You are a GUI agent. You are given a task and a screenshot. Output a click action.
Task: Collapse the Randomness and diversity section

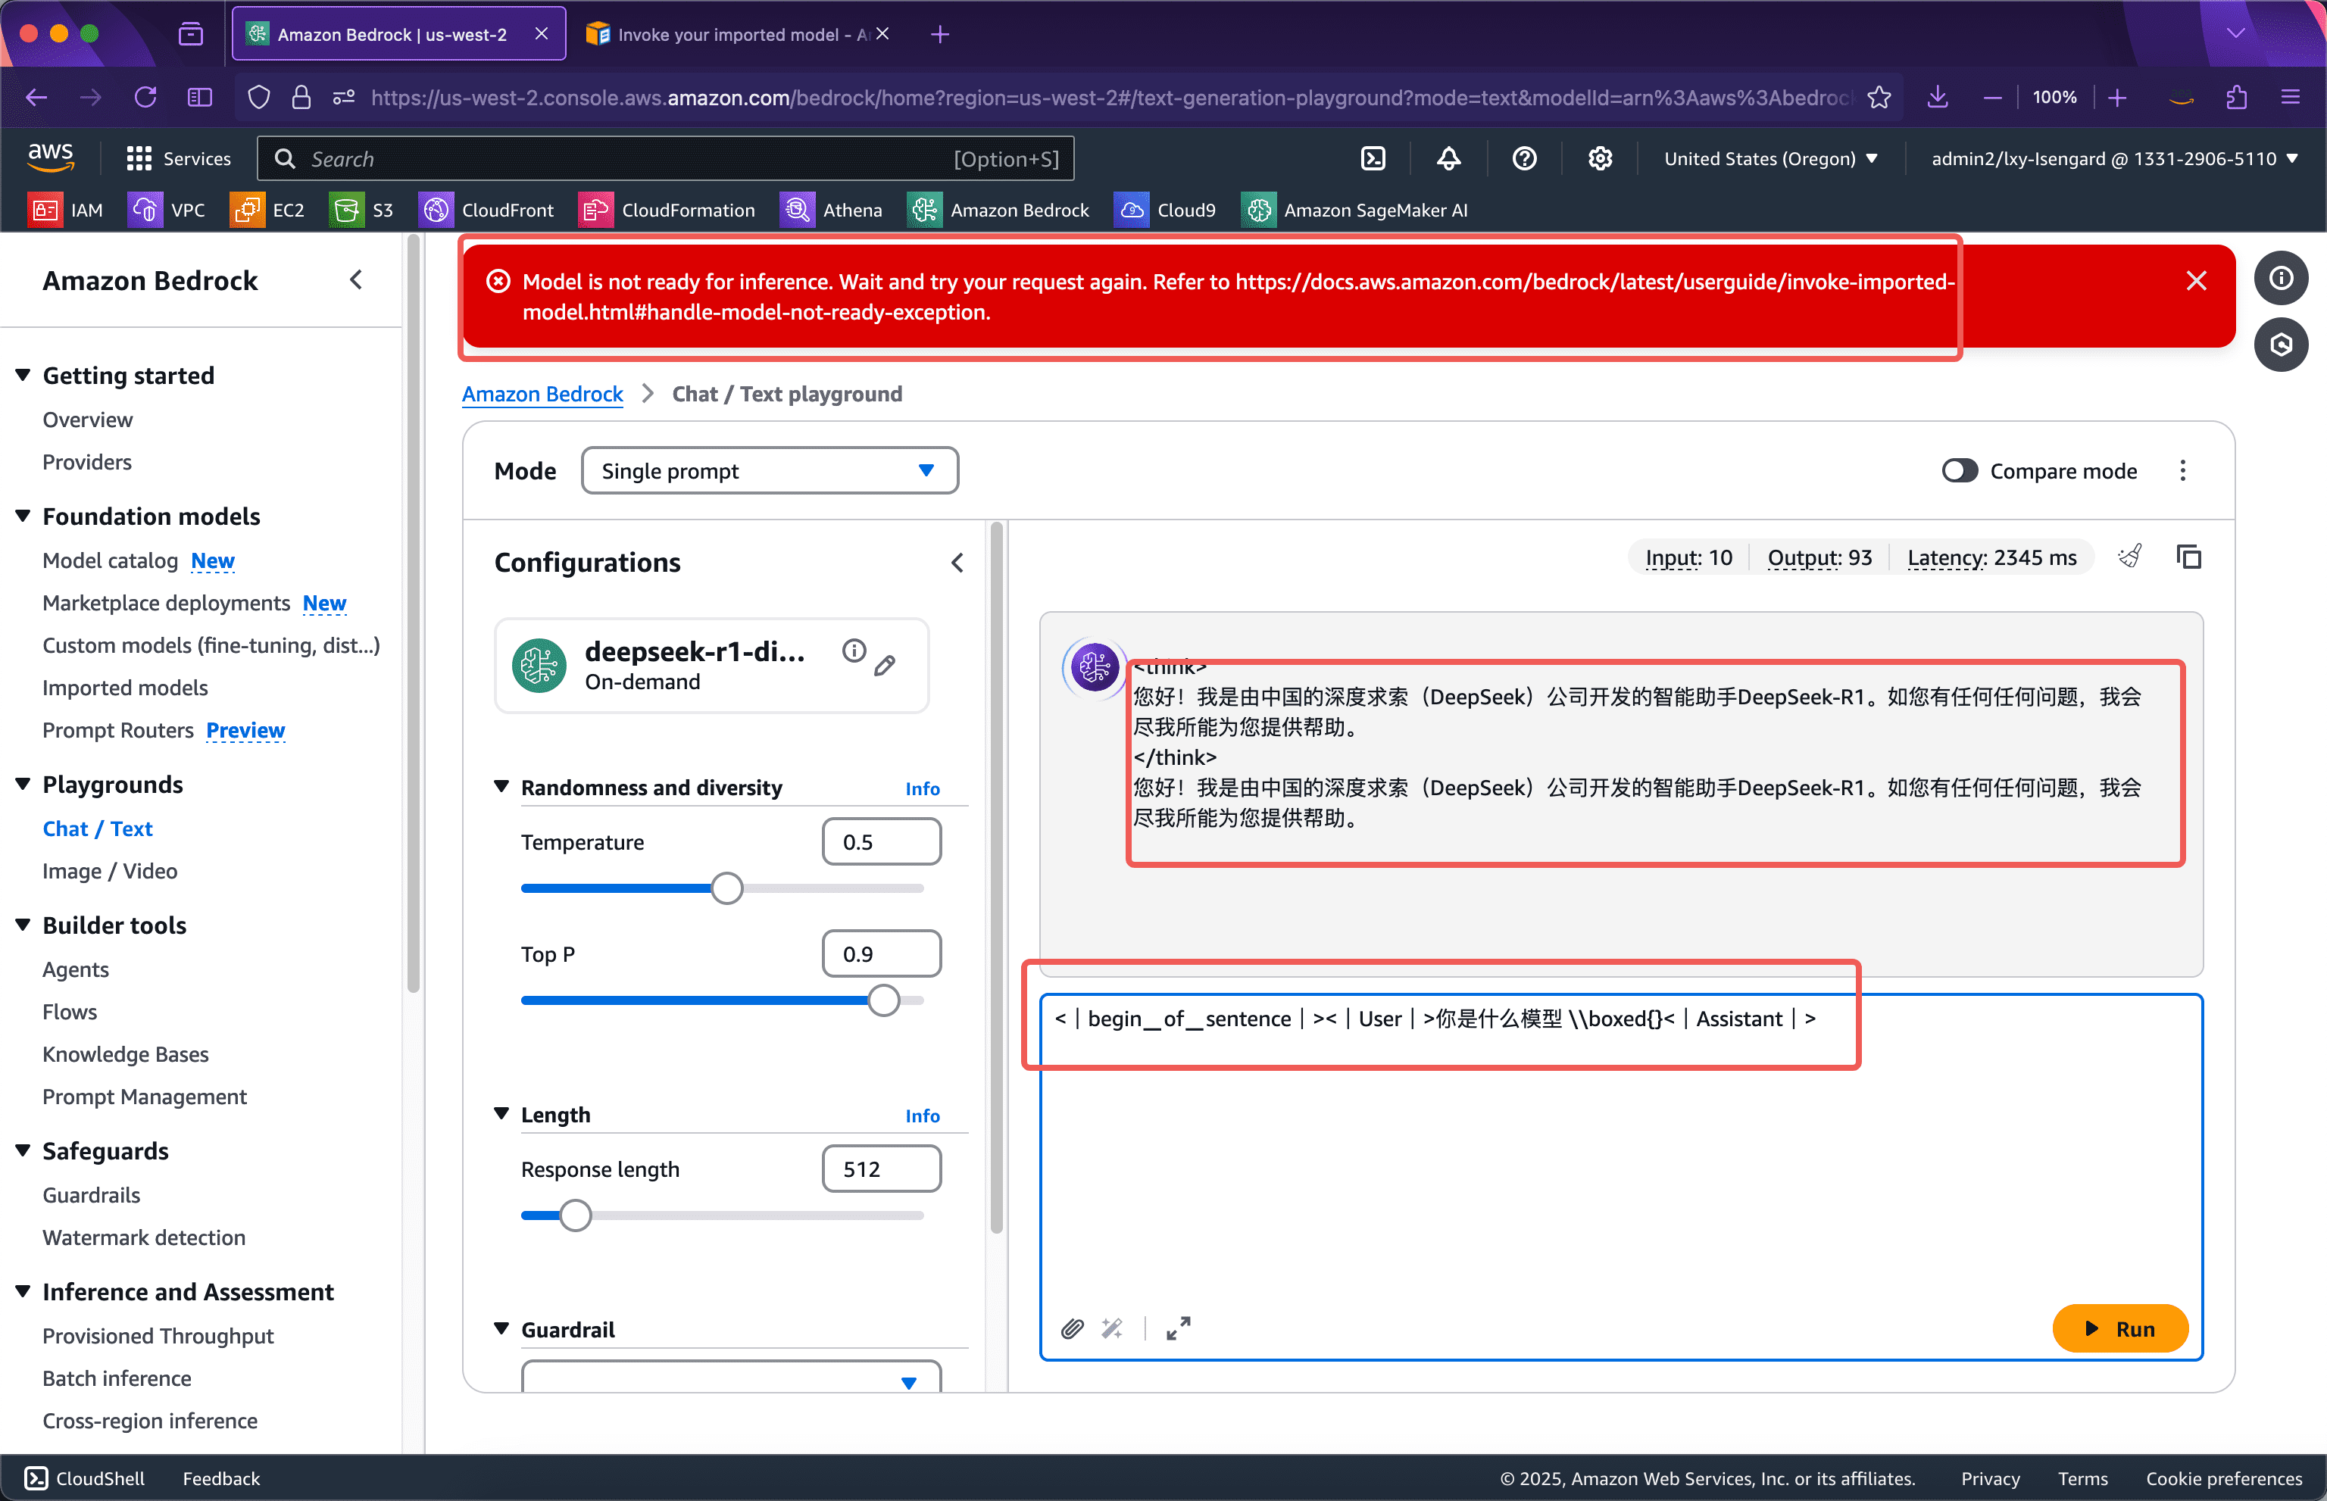[503, 787]
